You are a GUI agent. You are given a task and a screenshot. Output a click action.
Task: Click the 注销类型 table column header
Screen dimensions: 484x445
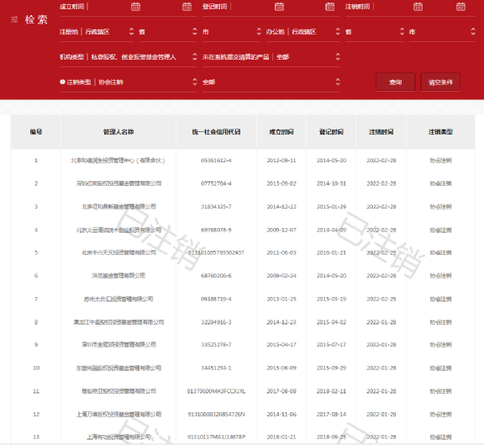coord(440,132)
